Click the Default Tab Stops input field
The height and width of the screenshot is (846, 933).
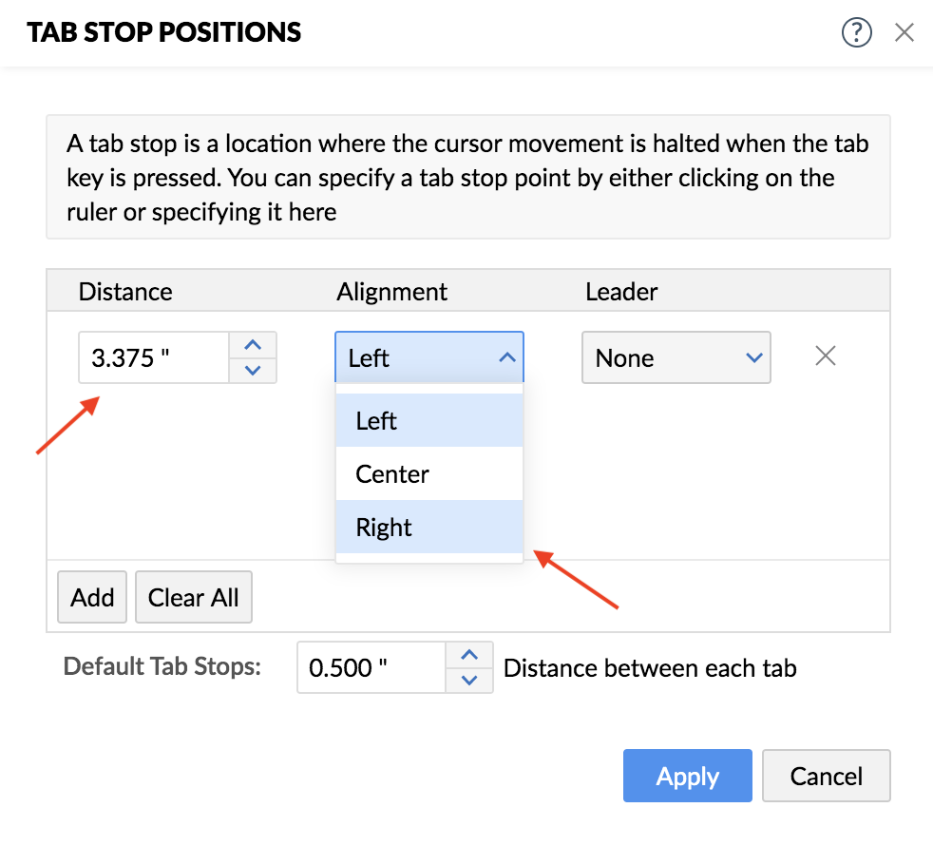(x=371, y=667)
